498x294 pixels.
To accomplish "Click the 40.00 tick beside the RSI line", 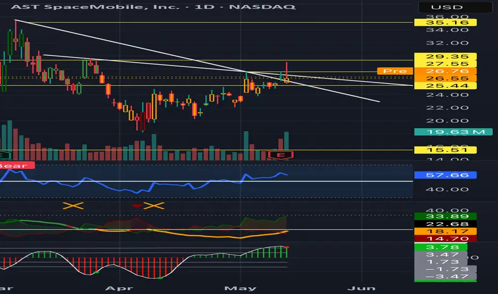I will [447, 190].
